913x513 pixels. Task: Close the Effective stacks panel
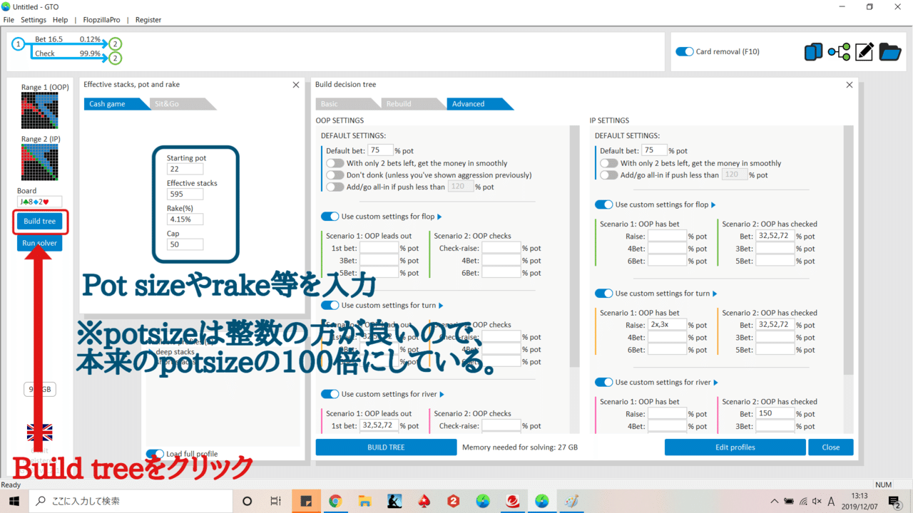click(296, 85)
